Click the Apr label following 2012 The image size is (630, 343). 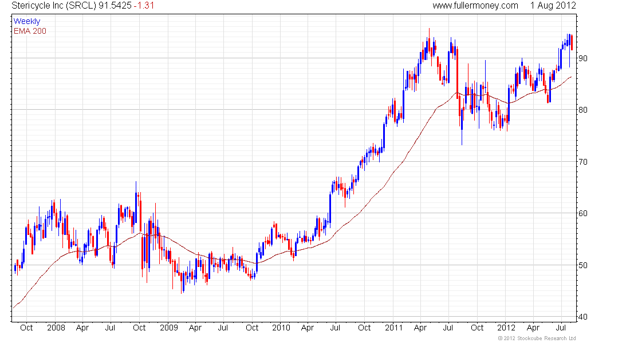click(533, 328)
